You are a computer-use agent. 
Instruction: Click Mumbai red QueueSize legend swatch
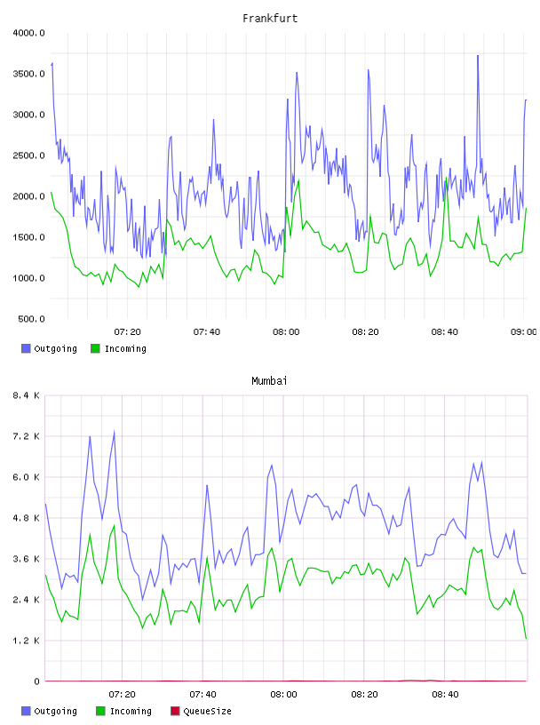(x=175, y=711)
